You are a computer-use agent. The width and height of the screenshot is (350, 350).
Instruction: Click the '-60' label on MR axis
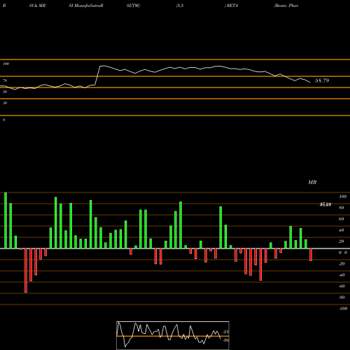[x=342, y=286]
